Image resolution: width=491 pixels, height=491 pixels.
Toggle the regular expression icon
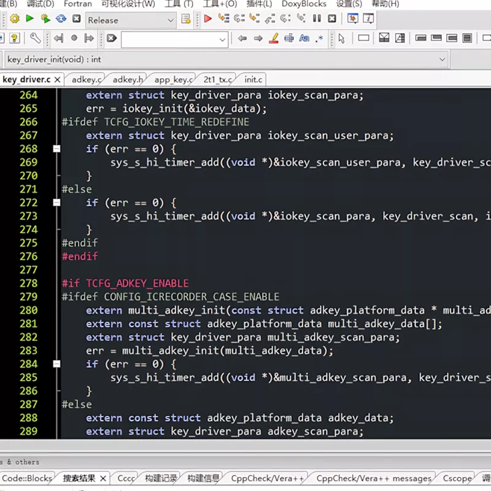point(319,39)
